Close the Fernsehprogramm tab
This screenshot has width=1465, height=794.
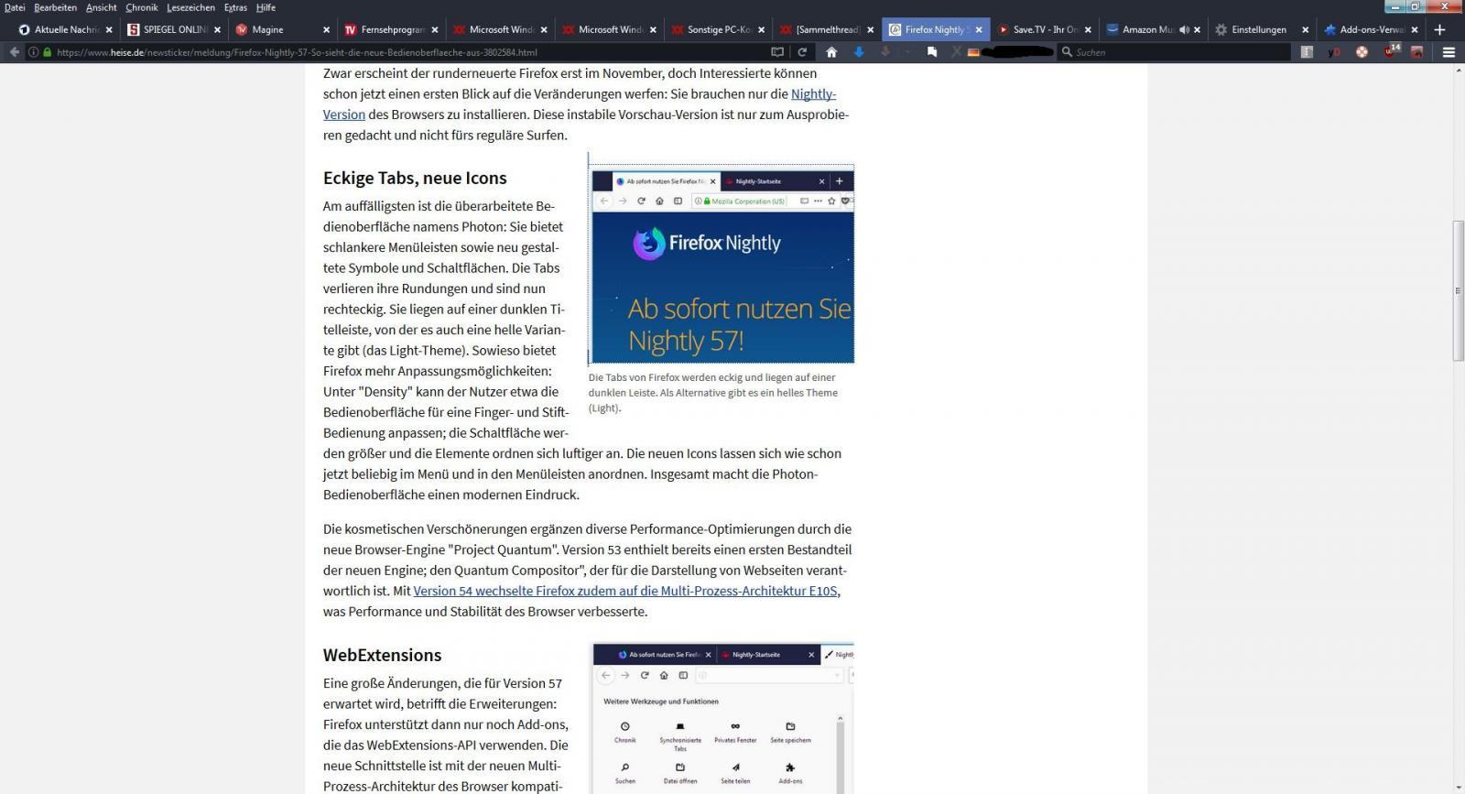pos(435,29)
